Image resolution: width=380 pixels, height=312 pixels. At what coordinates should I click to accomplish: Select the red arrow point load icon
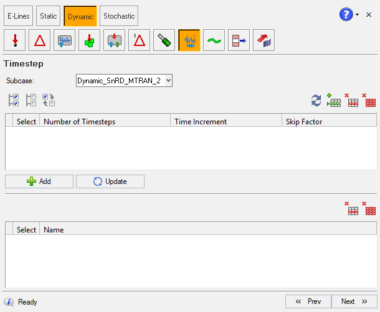coord(15,40)
